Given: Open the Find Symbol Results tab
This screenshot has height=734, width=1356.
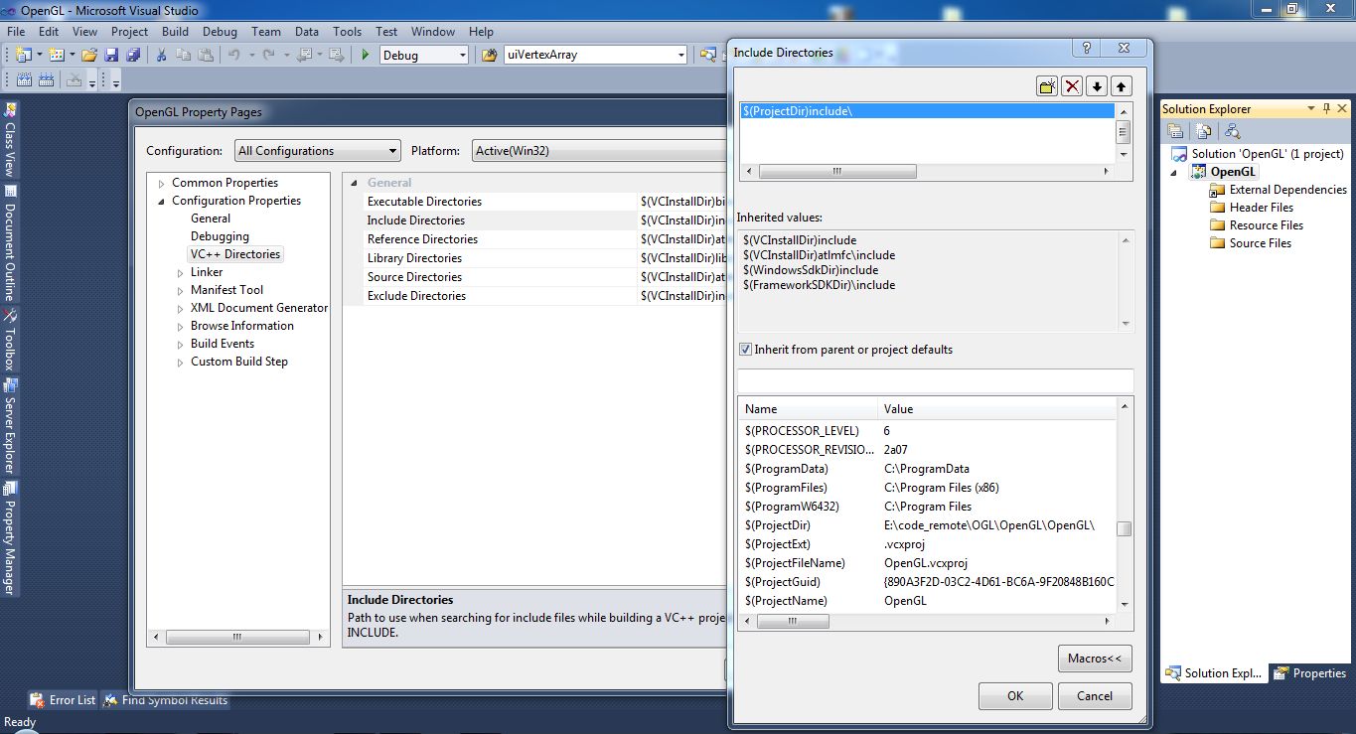Looking at the screenshot, I should (x=165, y=700).
